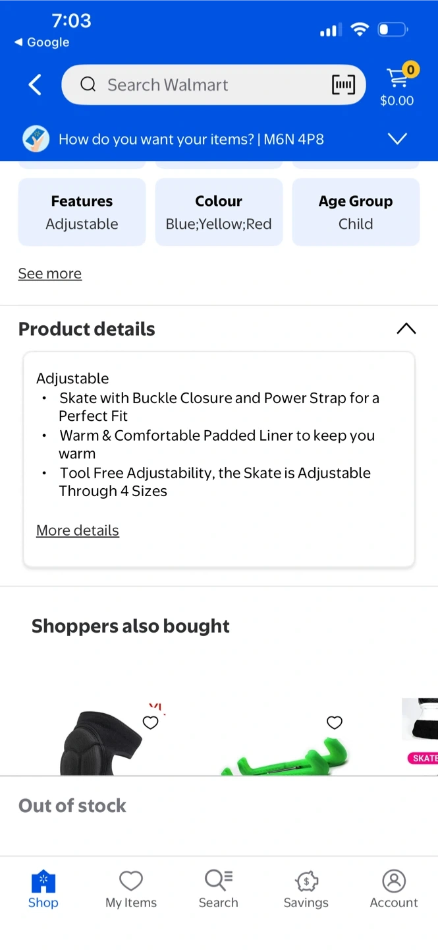Screen dimensions: 438x950
Task: Tap the back arrow in header
Action: (x=35, y=85)
